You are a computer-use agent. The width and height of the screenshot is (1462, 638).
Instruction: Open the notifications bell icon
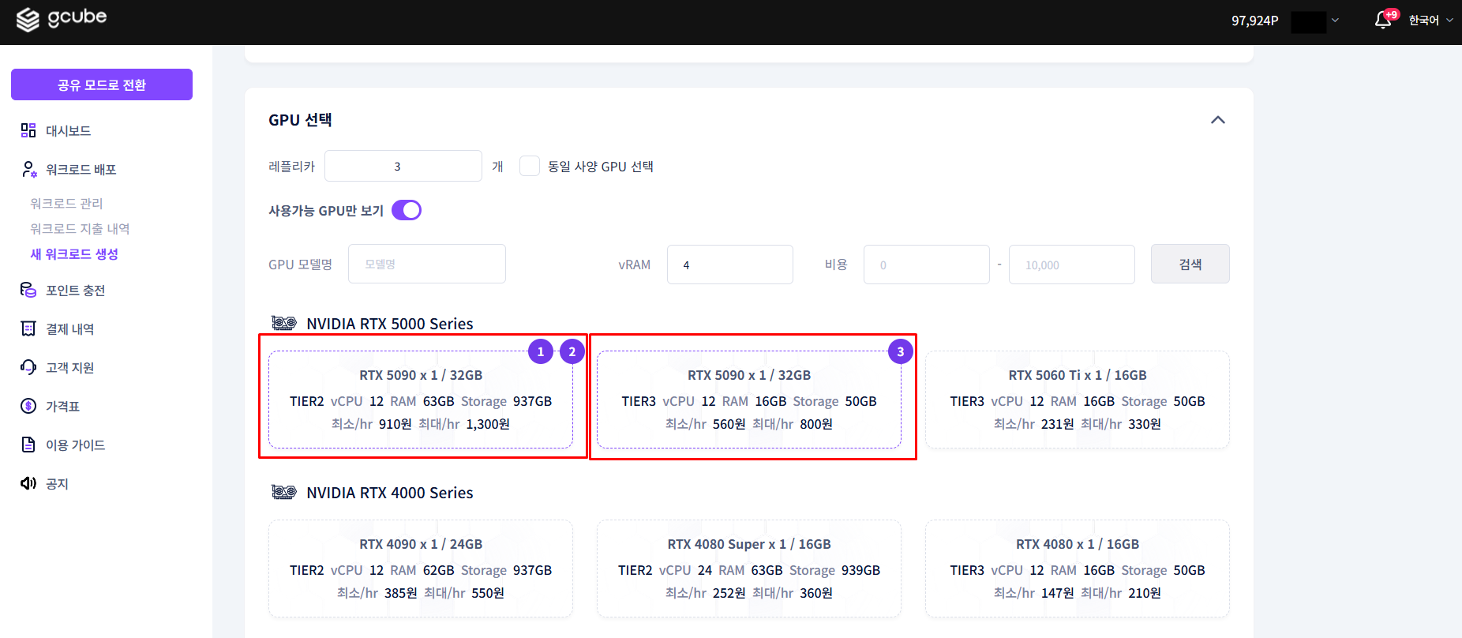1383,20
